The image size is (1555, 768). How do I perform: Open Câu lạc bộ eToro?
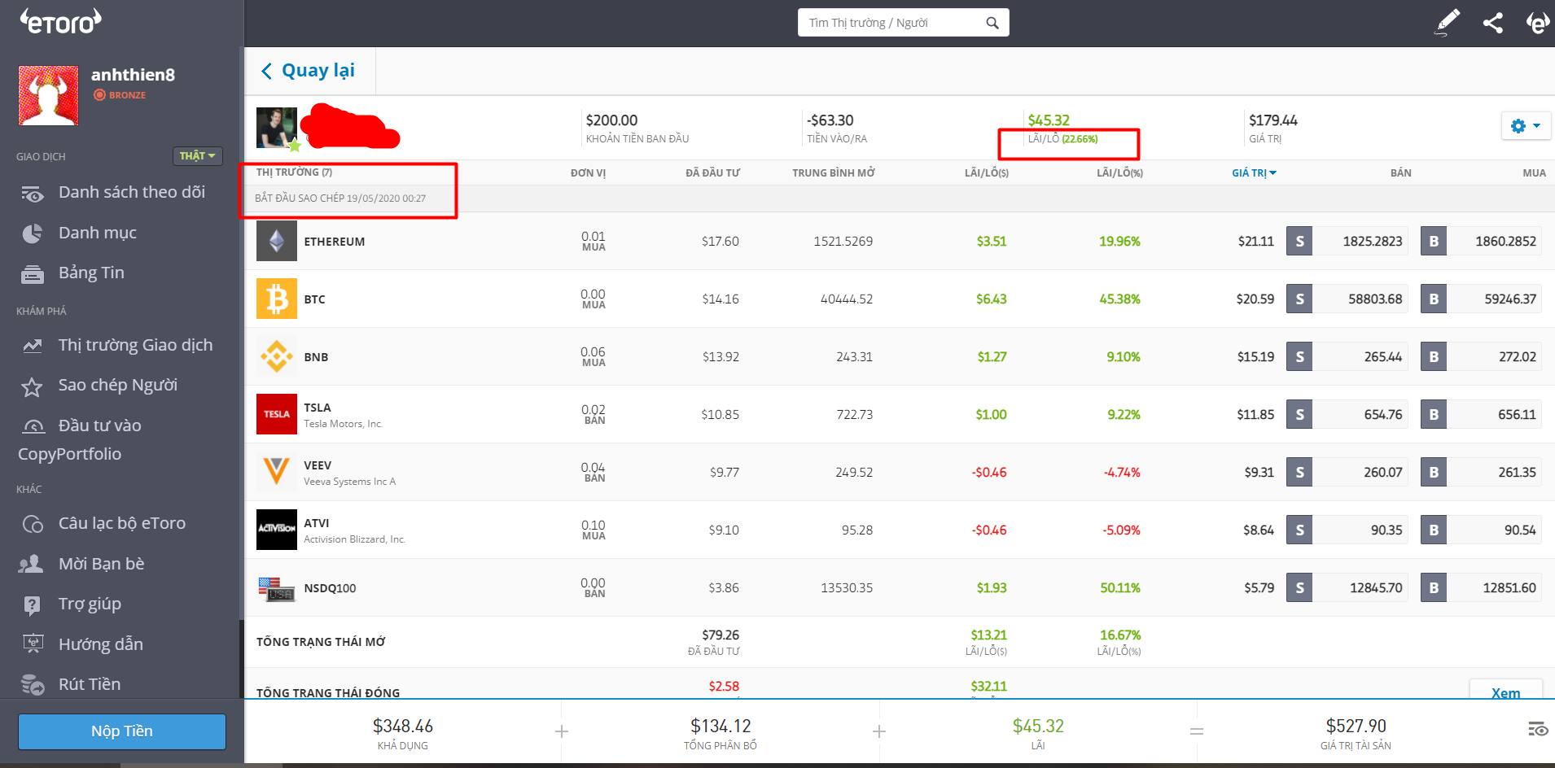[x=122, y=523]
